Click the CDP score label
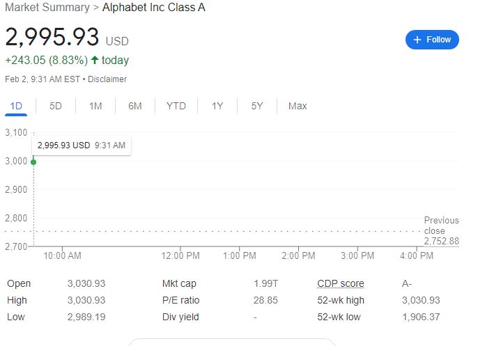The width and height of the screenshot is (478, 346). pos(340,283)
